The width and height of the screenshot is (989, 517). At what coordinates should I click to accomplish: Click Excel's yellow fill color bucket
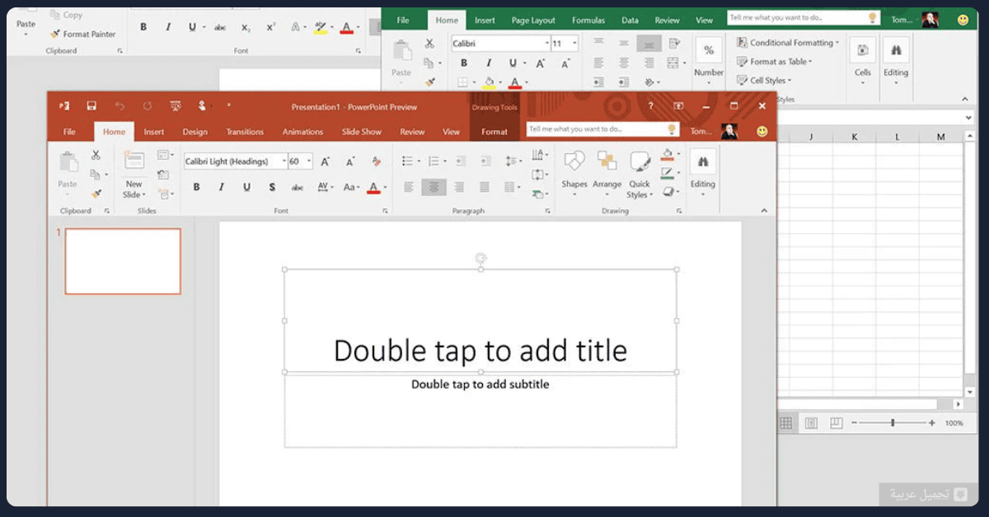[x=489, y=82]
